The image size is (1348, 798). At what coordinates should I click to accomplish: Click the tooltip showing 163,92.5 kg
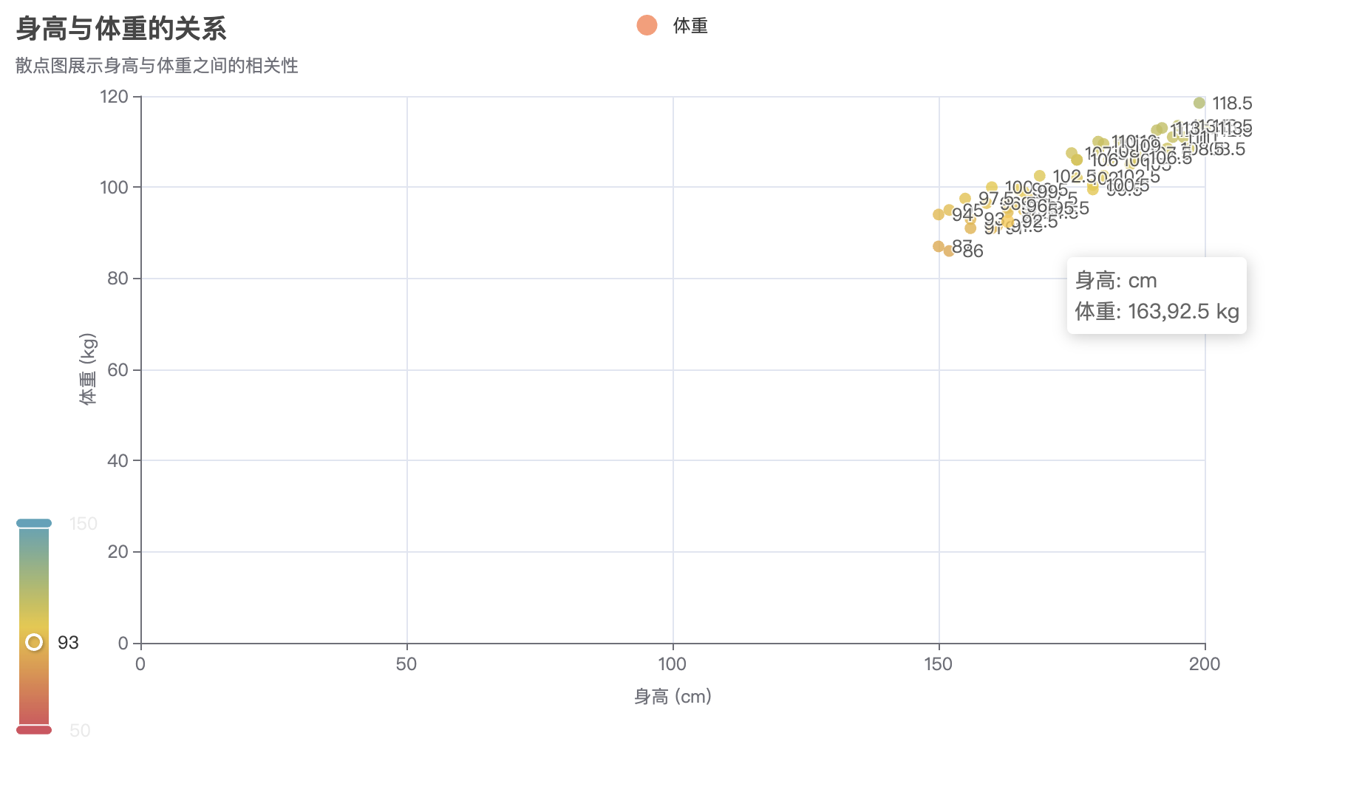tap(1157, 296)
